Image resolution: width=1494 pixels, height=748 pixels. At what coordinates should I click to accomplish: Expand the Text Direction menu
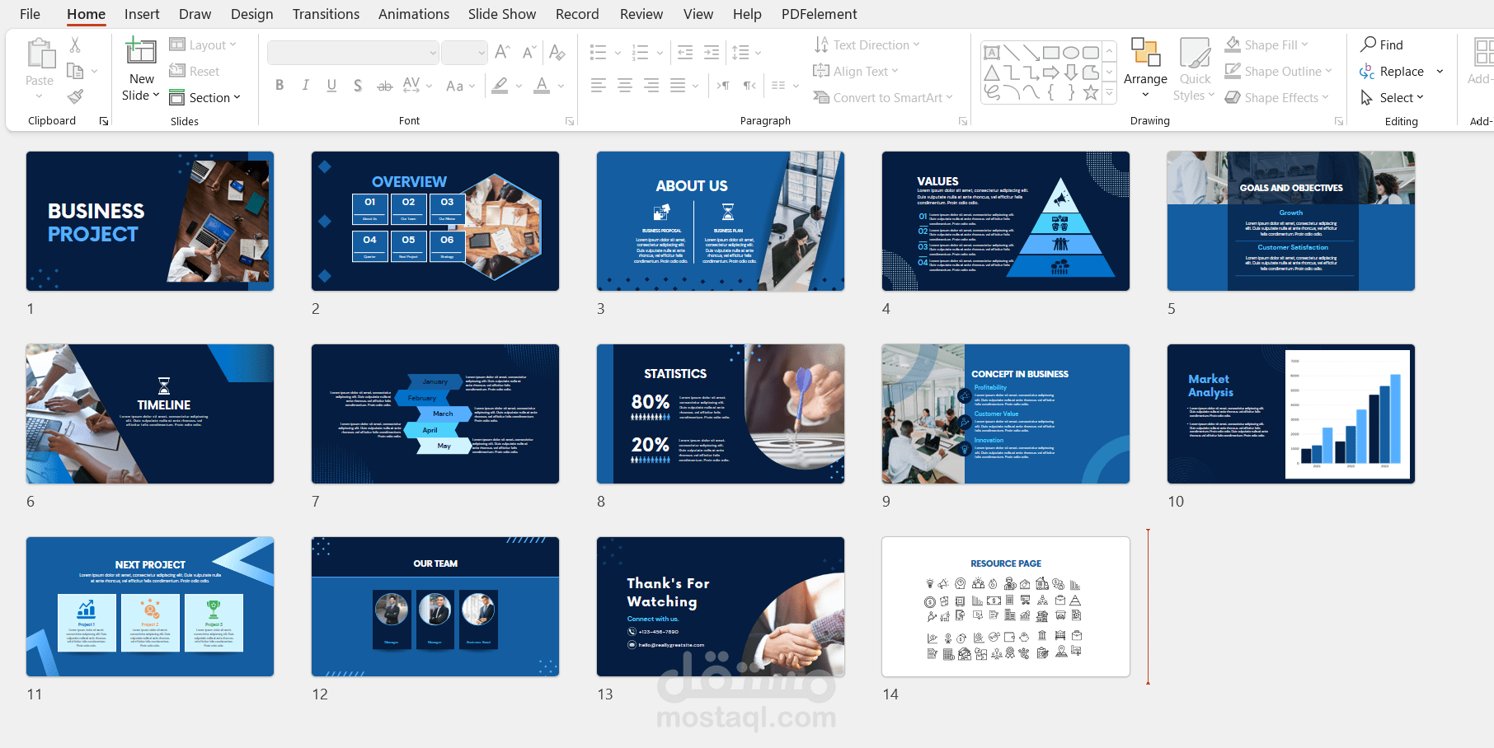867,44
